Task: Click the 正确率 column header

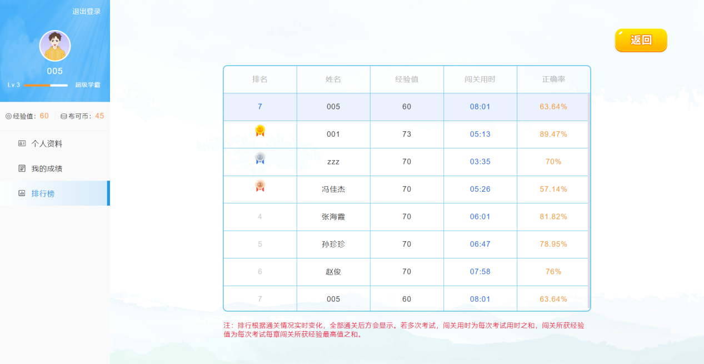Action: [x=553, y=79]
